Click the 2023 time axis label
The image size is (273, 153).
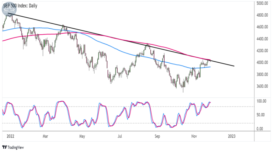(231, 136)
